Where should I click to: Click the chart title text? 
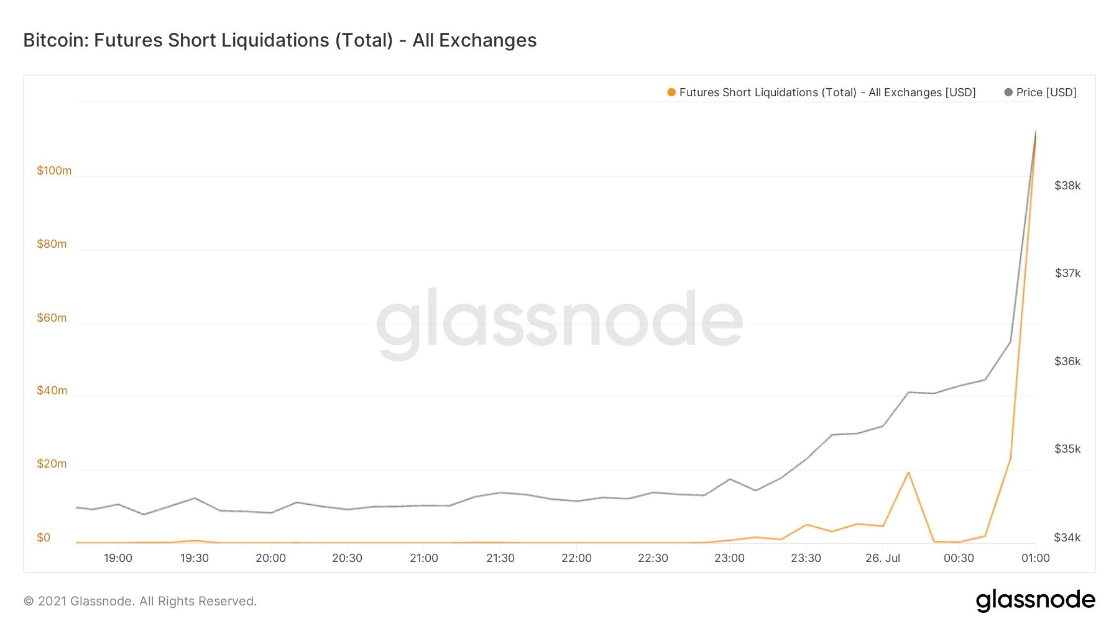coord(280,40)
